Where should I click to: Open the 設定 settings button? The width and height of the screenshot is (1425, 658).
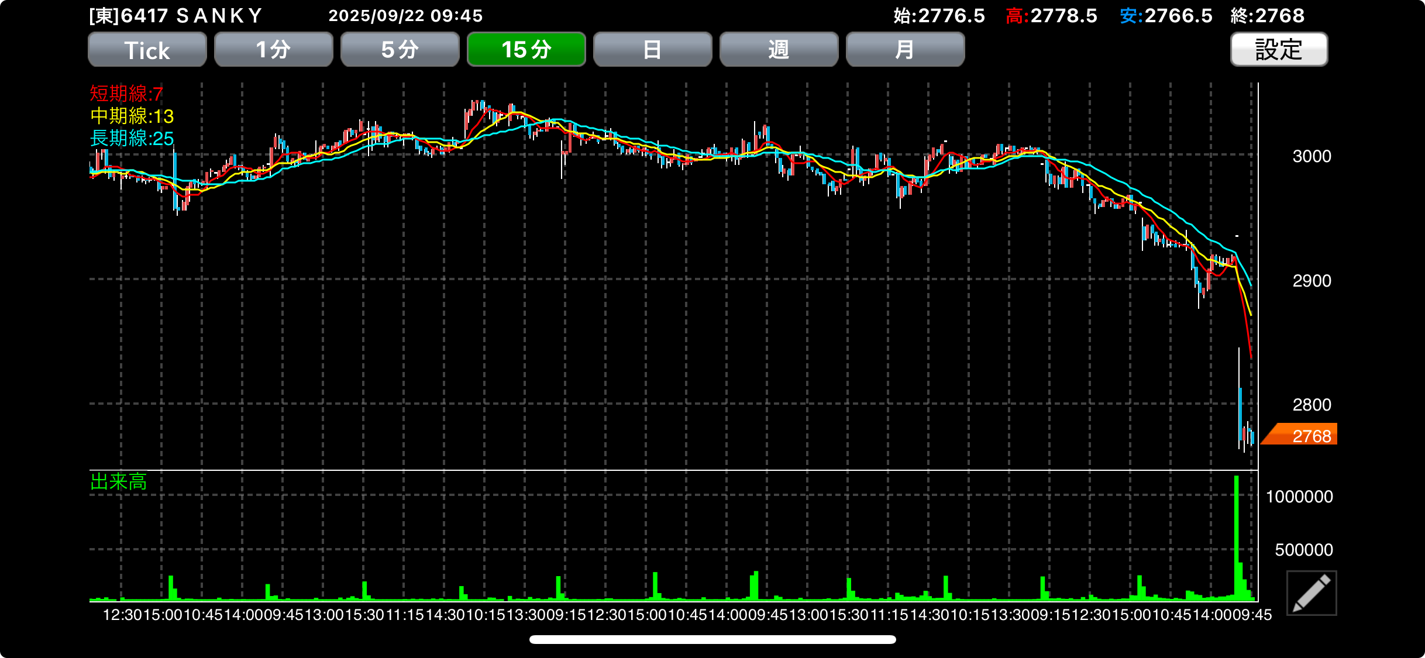pos(1279,50)
